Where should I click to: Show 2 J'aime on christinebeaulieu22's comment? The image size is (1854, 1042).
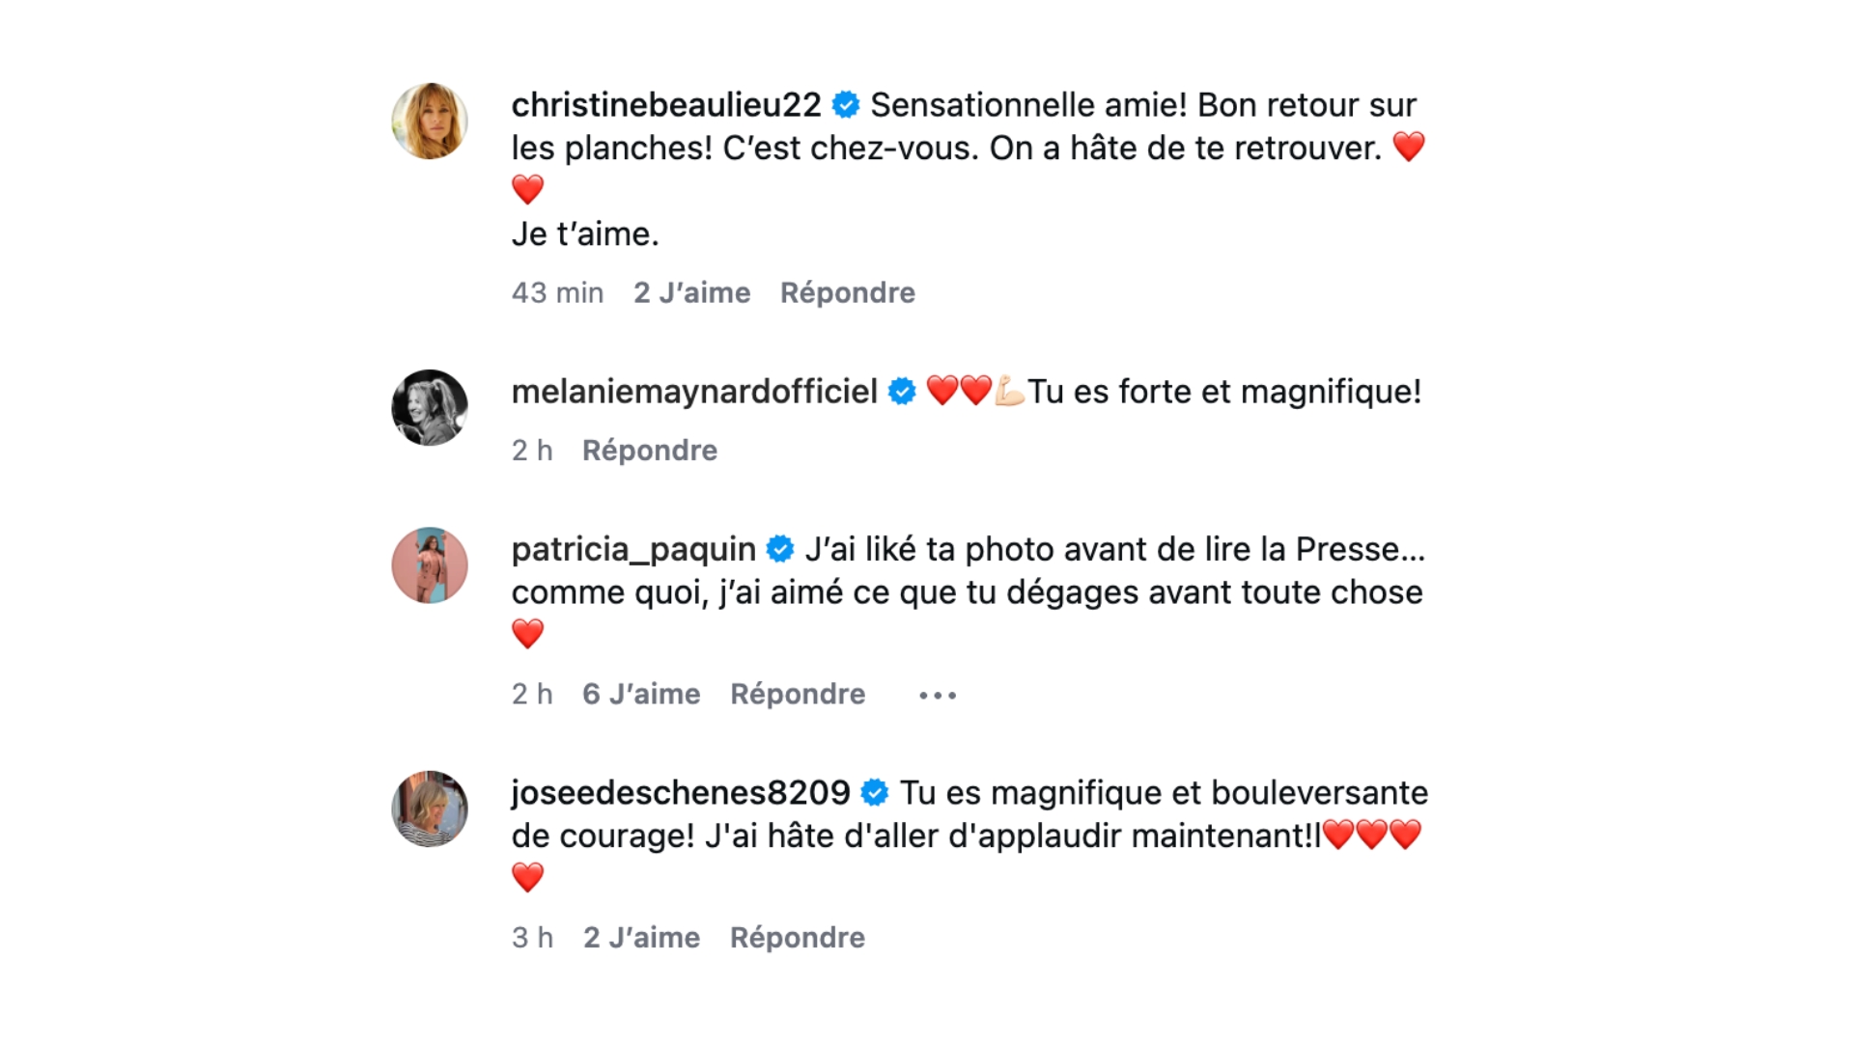point(691,292)
